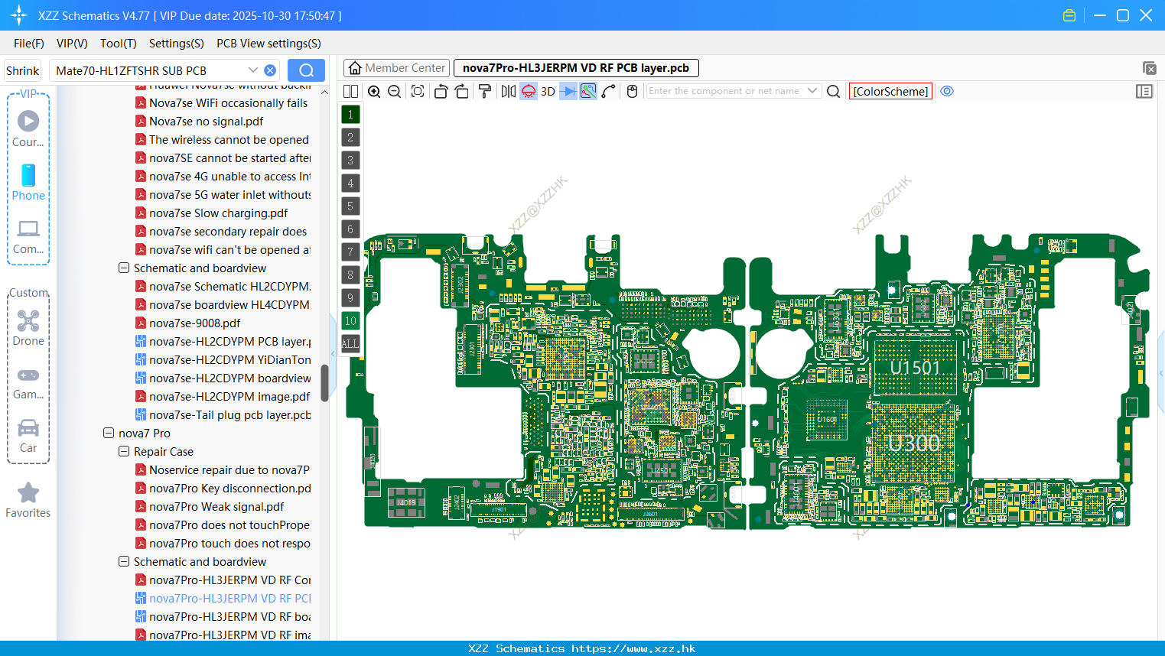Toggle the eye visibility icon
This screenshot has height=656, width=1165.
coord(947,91)
